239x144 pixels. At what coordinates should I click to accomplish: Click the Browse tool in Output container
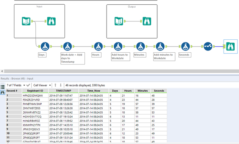pos(146,21)
